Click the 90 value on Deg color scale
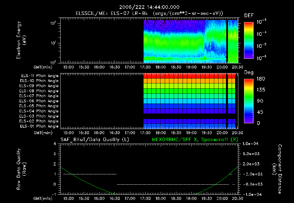 [260, 101]
